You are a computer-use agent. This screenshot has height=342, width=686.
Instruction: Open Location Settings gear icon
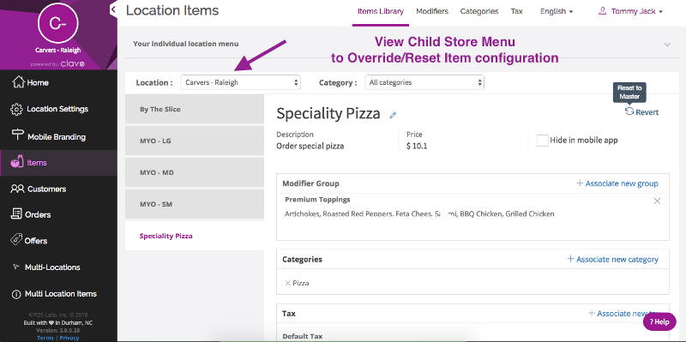point(16,110)
